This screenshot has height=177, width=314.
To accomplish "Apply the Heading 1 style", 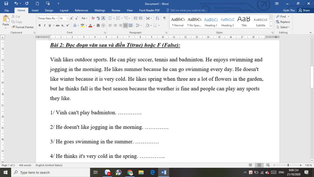I will (x=211, y=22).
